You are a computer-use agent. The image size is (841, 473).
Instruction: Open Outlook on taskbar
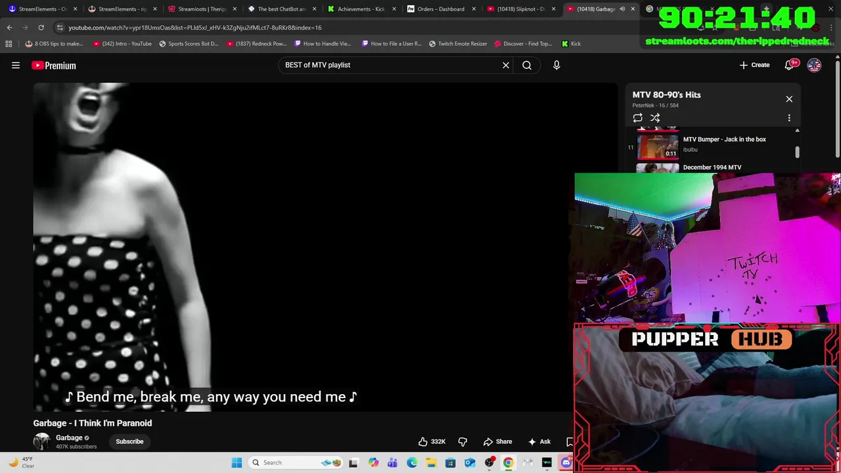pyautogui.click(x=470, y=462)
